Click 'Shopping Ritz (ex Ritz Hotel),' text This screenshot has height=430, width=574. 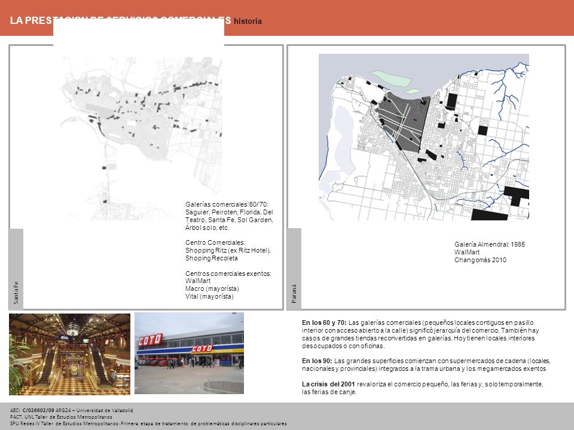pos(228,250)
